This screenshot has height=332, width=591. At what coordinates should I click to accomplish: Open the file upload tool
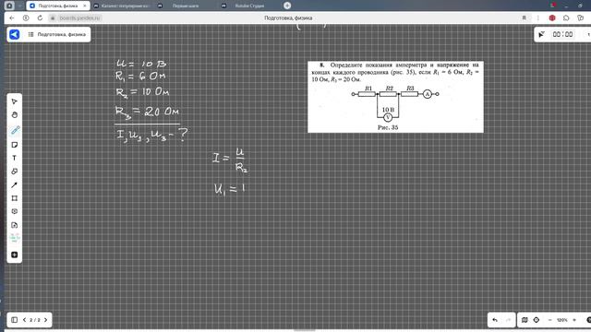point(15,225)
